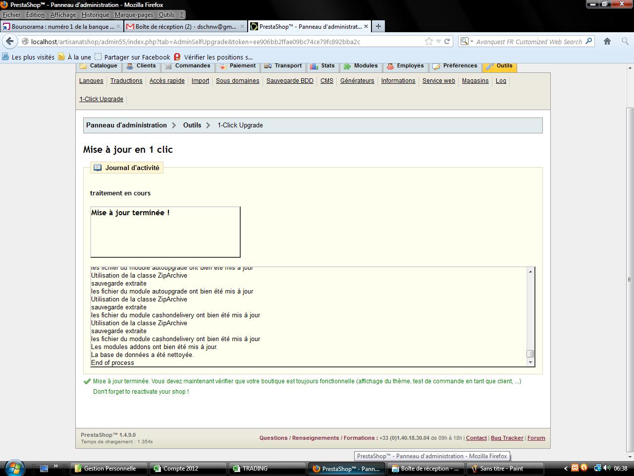The width and height of the screenshot is (634, 476).
Task: Open the Sauvegarde BDD link
Action: (290, 81)
